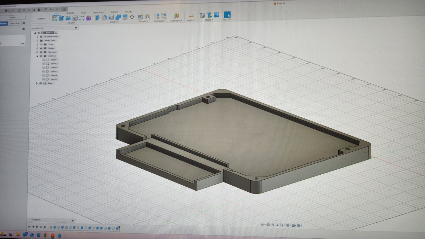Open the Modify dropdown menu
Screen dimensions: 425x239
click(114, 22)
